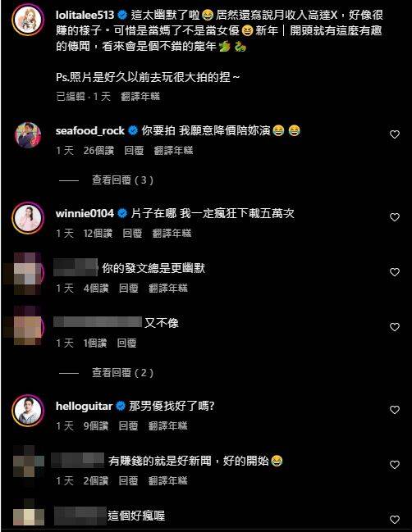
Task: Translate helloguitar's comment
Action: tap(167, 425)
